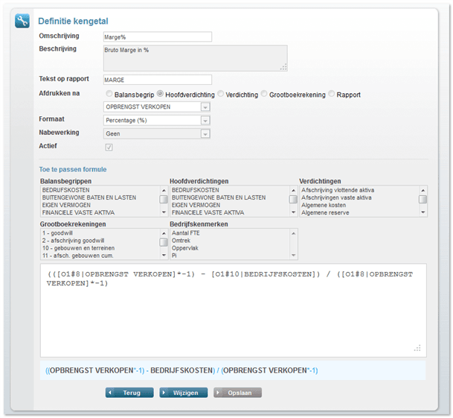Click the formula preview text at bottom
Viewport: 453px width, 418px height.
point(181,370)
